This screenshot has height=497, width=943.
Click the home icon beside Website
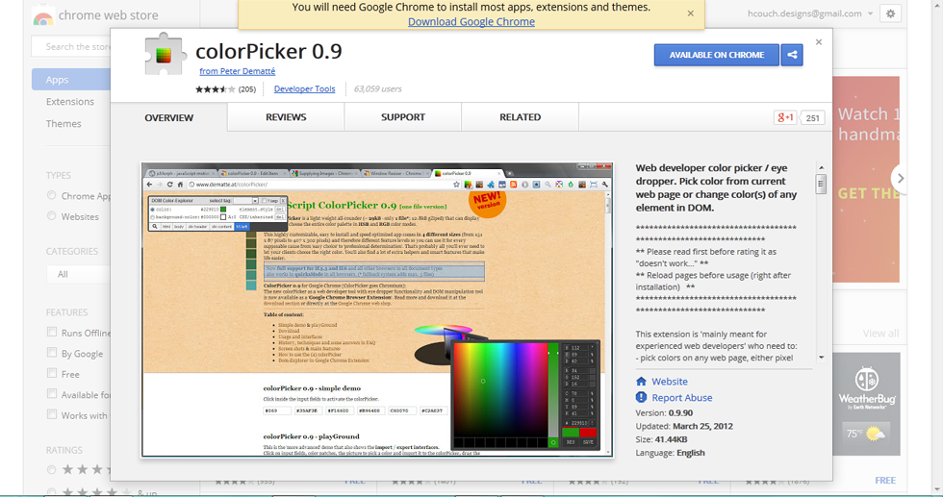[641, 381]
